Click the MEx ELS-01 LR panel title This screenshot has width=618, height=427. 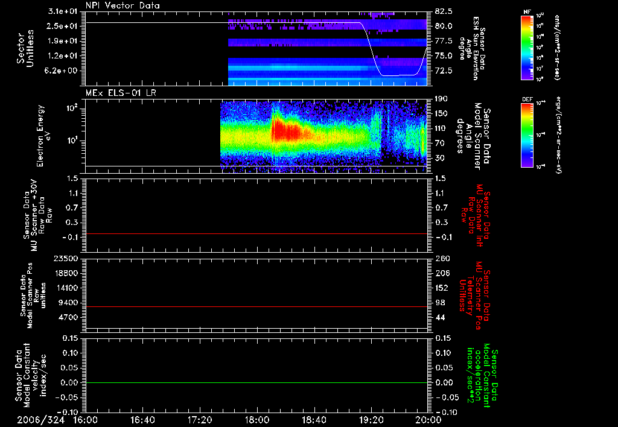(121, 93)
